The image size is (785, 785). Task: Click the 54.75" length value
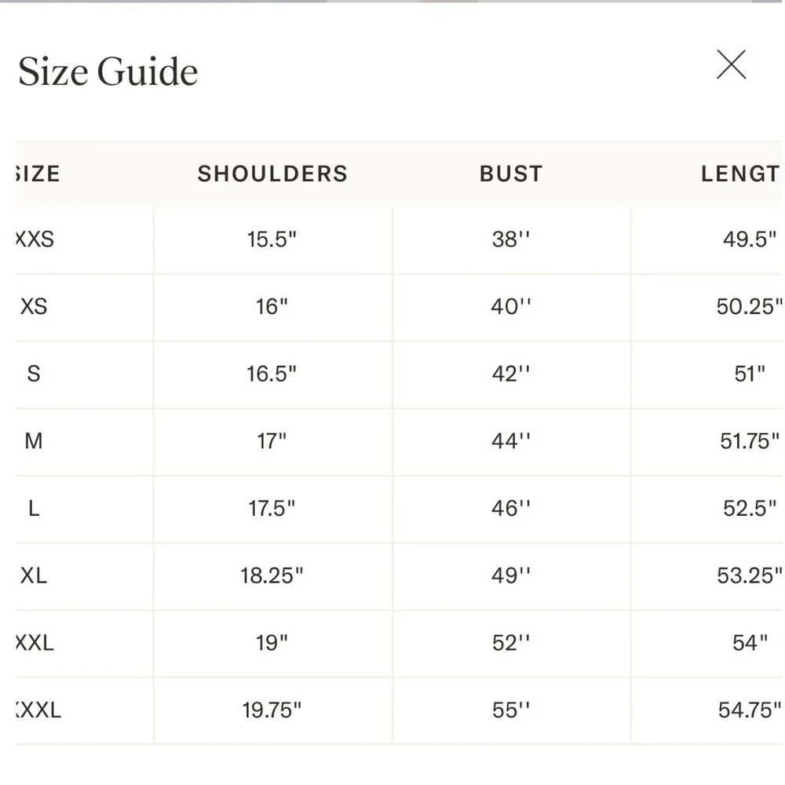click(750, 710)
